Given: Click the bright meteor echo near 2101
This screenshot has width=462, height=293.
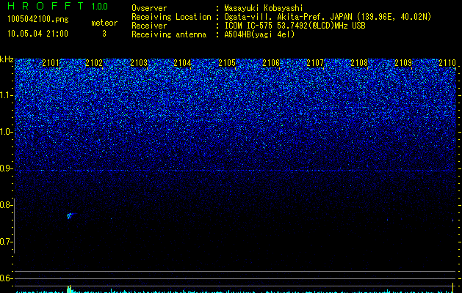Looking at the screenshot, I should [70, 216].
